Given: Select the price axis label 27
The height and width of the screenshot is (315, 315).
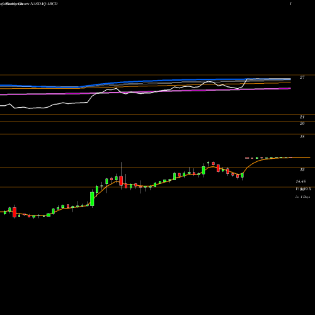Looking at the screenshot, I should click(x=302, y=77).
